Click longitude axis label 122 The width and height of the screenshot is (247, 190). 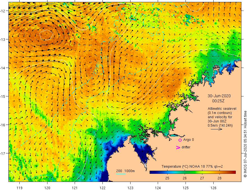click(x=102, y=188)
